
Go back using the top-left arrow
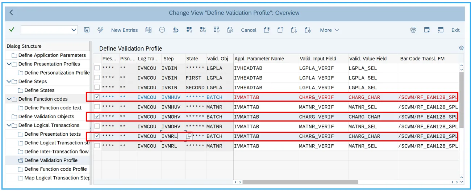coord(11,13)
